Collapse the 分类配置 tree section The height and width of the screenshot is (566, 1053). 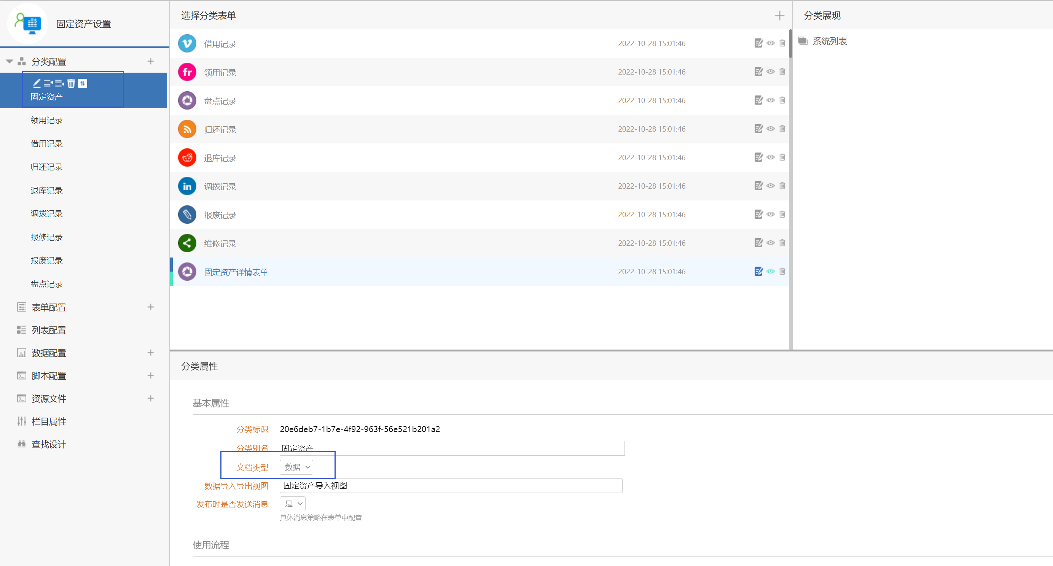10,61
